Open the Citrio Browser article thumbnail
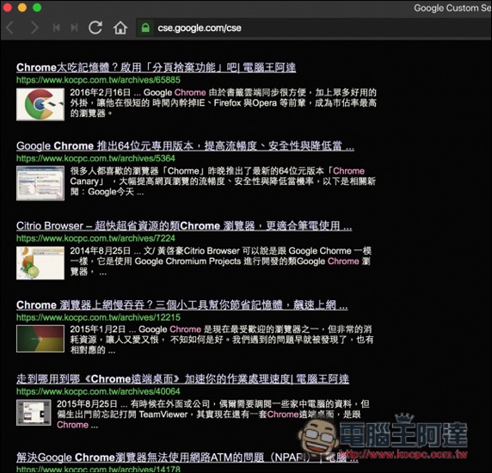Viewport: 492px width, 473px height. pos(40,263)
